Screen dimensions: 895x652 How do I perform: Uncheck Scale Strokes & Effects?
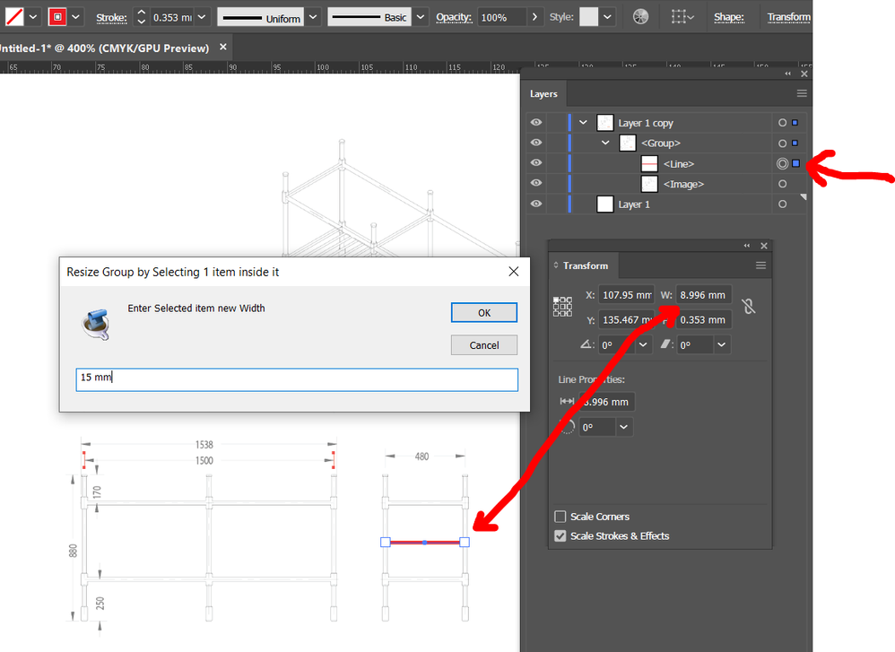click(560, 536)
